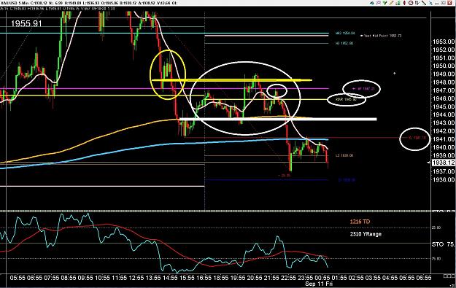Click the 05:55 time axis label
456x288 pixels.
18,278
